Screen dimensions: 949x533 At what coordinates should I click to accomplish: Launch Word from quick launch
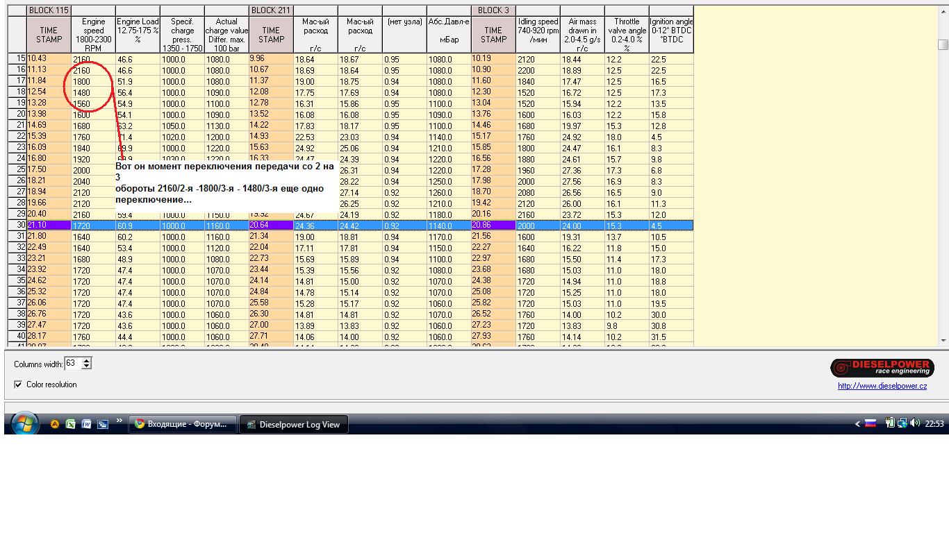tap(87, 424)
